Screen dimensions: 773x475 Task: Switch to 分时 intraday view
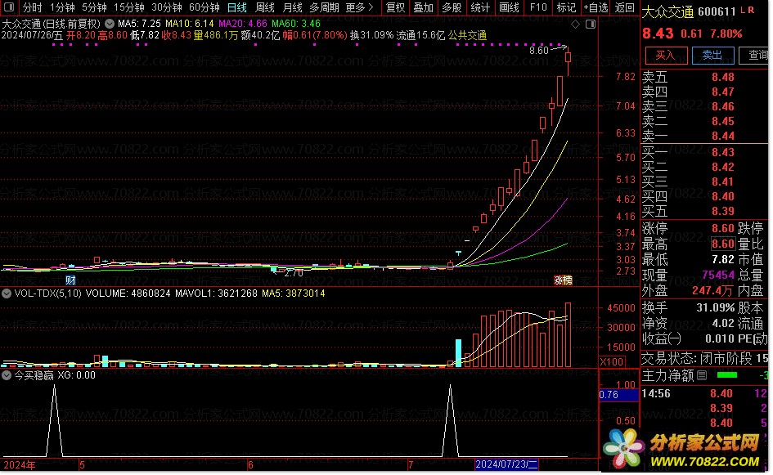(x=33, y=7)
